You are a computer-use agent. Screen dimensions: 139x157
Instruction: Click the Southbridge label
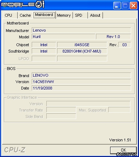19,51
